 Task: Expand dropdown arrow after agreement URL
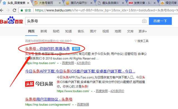point(73,105)
